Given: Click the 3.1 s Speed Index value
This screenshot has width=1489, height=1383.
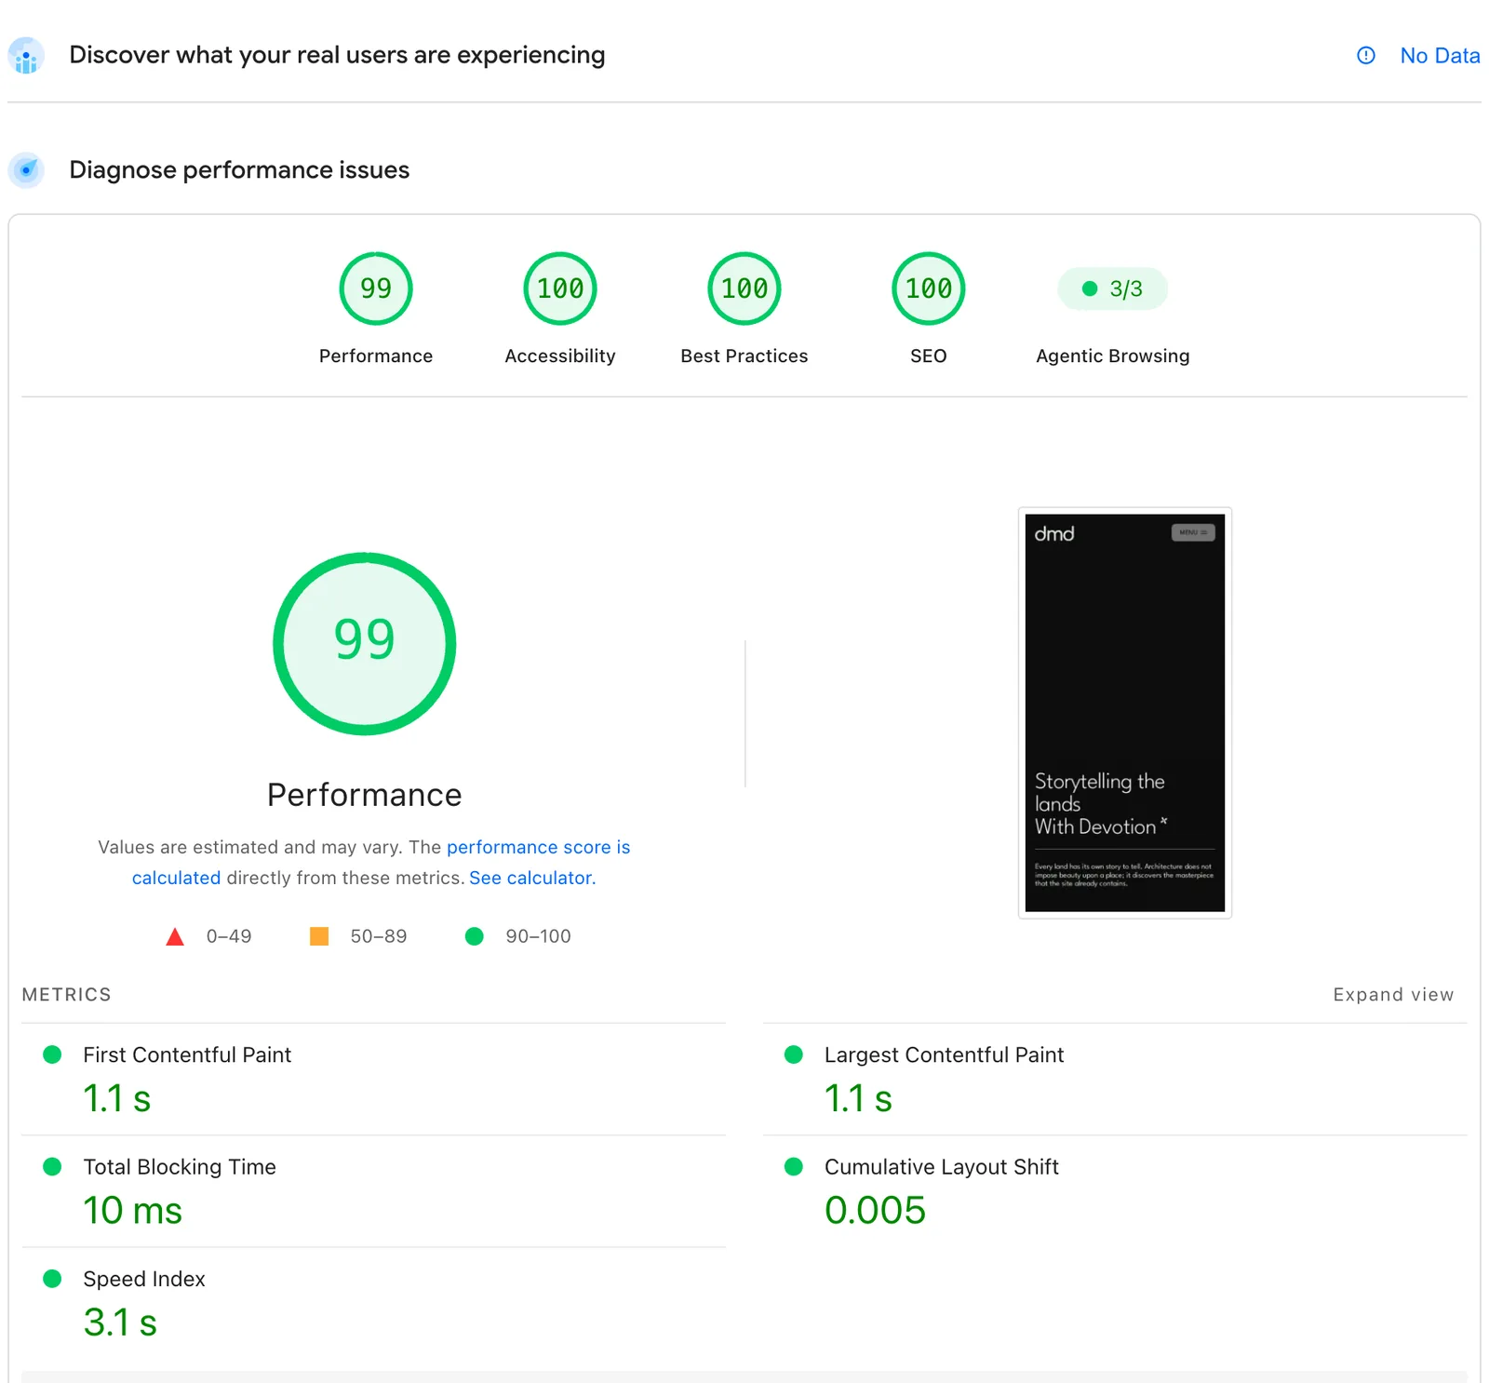Looking at the screenshot, I should 120,1323.
